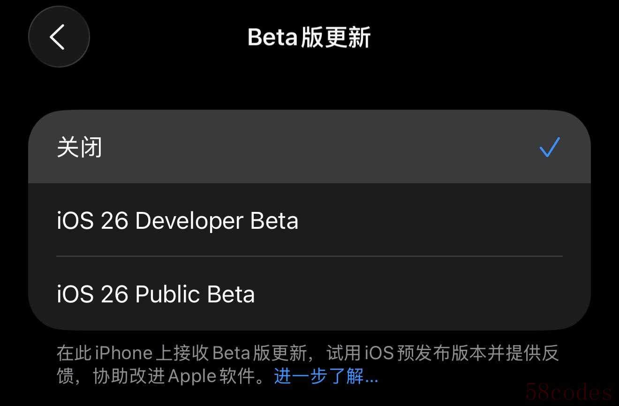Click the blue checkmark next to 关闭
Viewport: 619px width, 406px height.
click(550, 147)
